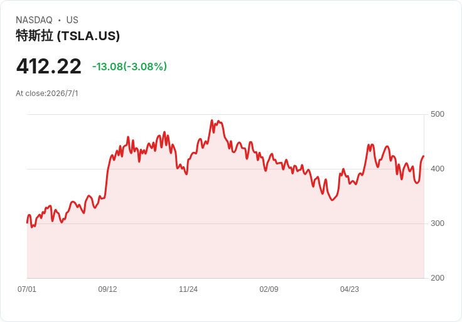Click the final endpoint of the price line
Viewport: 462px width, 322px height.
[424, 156]
